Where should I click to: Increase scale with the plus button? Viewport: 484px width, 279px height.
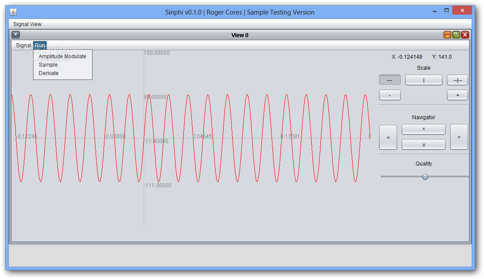(x=458, y=95)
